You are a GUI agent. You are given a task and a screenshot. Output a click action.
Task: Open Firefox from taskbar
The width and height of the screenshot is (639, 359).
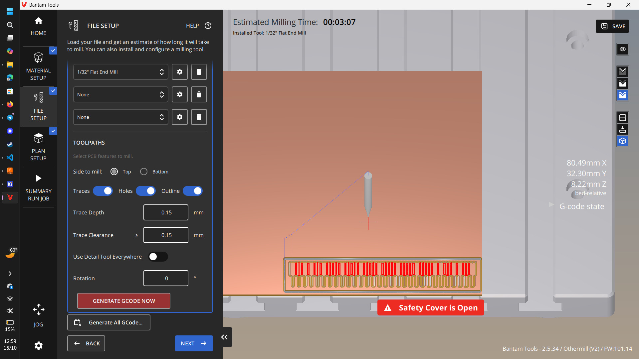pos(10,104)
